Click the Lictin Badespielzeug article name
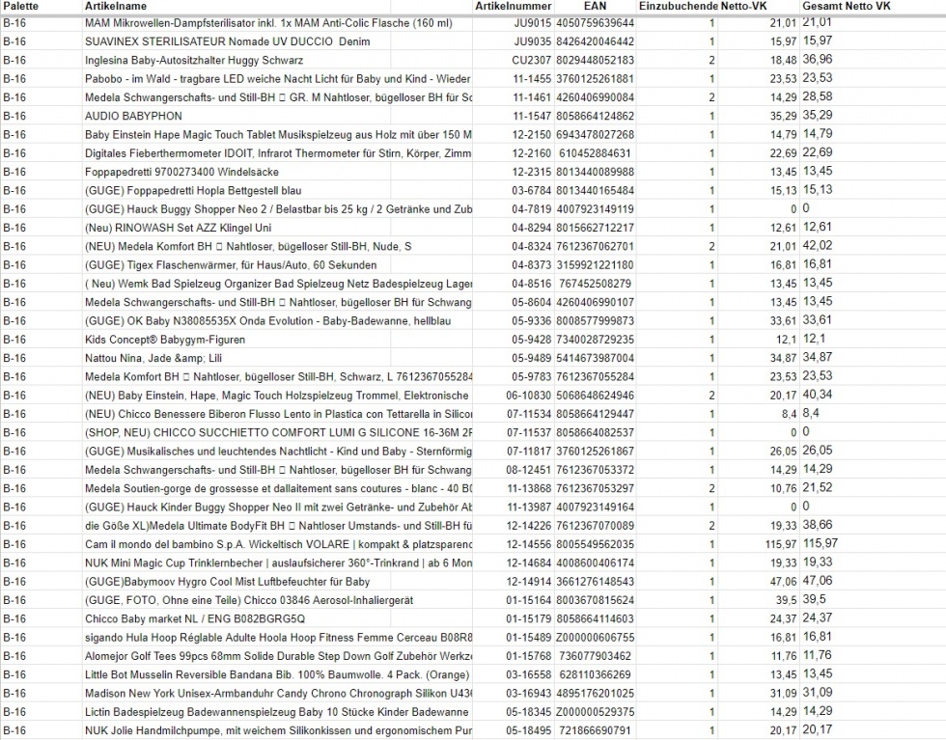This screenshot has height=740, width=946. pos(277,712)
